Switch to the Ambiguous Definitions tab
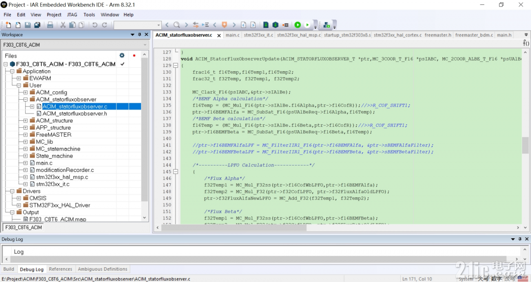This screenshot has width=531, height=282. [x=103, y=269]
